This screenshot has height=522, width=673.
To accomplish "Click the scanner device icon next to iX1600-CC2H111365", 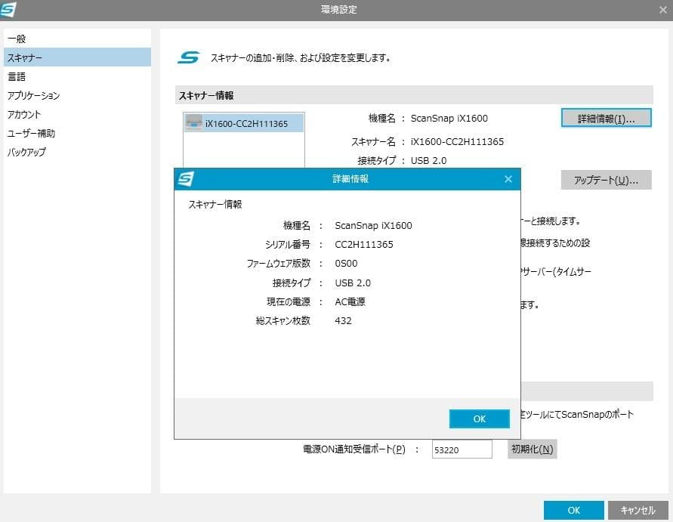I will click(192, 122).
